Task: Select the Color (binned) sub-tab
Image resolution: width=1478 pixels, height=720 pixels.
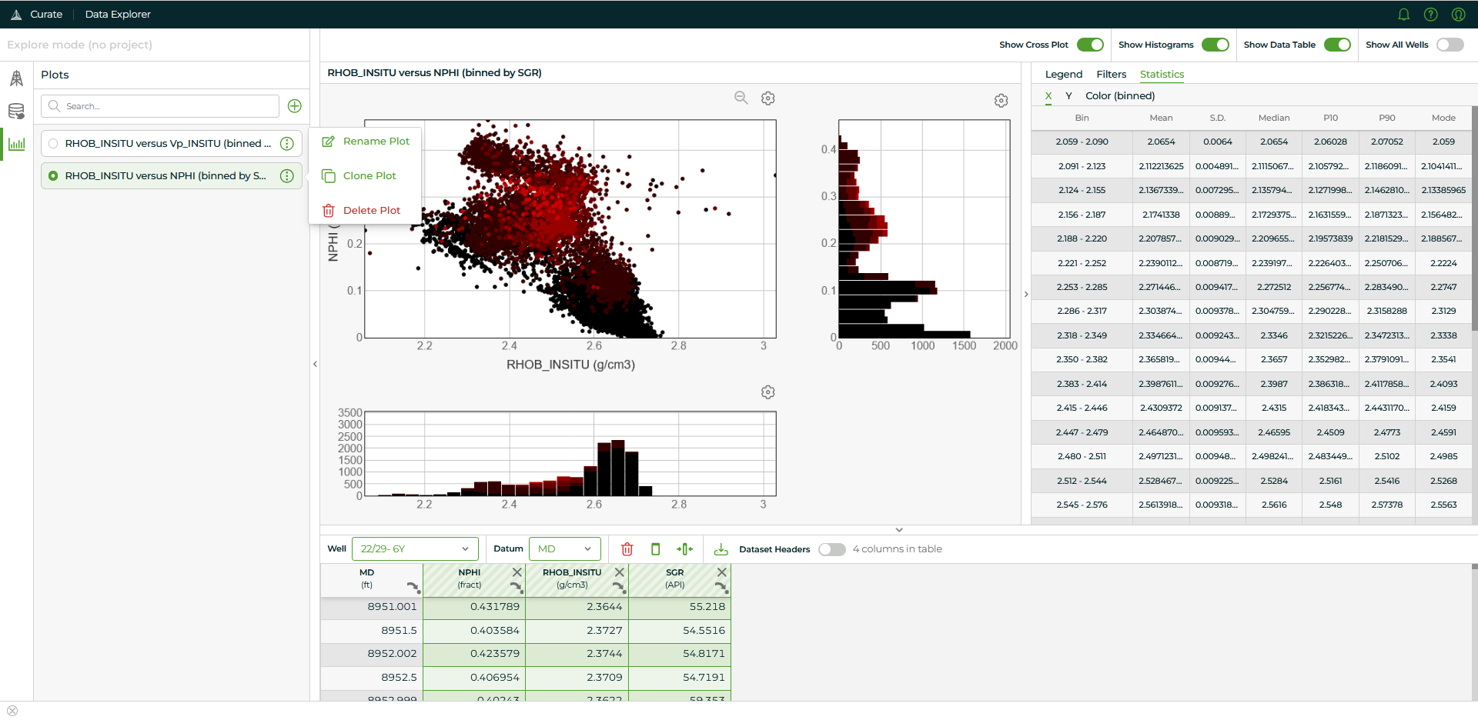Action: tap(1120, 96)
